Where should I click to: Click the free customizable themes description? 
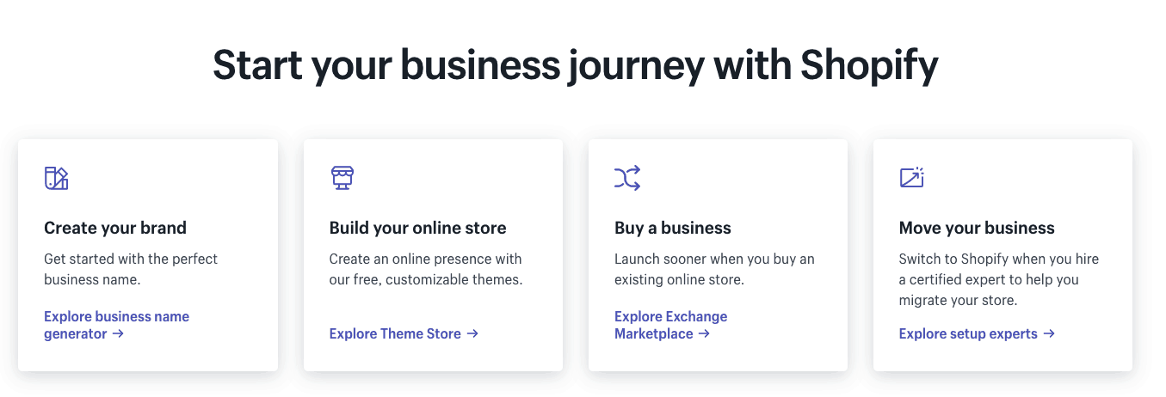pyautogui.click(x=426, y=269)
